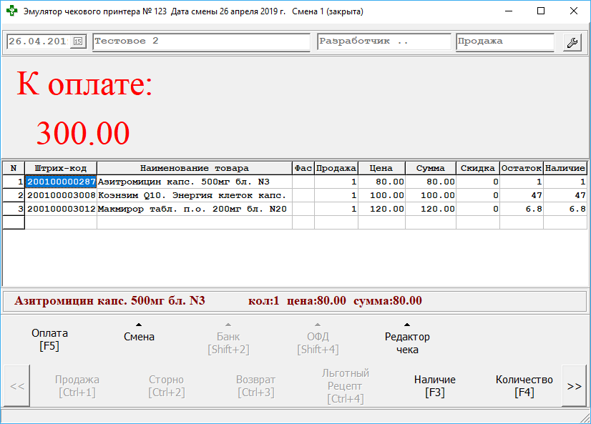Click the Наименование товара column header
This screenshot has height=424, width=591.
[x=194, y=168]
